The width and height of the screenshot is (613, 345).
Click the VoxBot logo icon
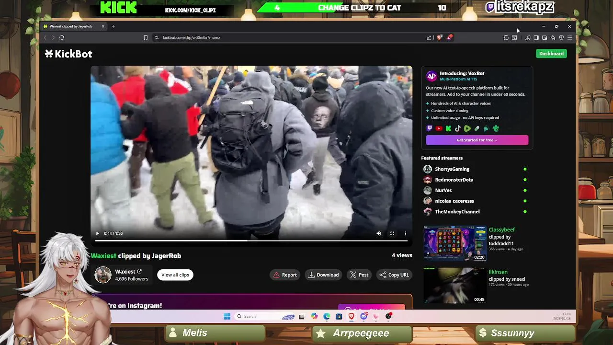click(x=431, y=76)
